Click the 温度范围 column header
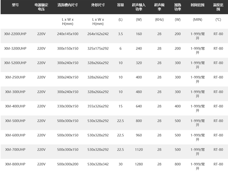The width and height of the screenshot is (228, 173). [218, 7]
